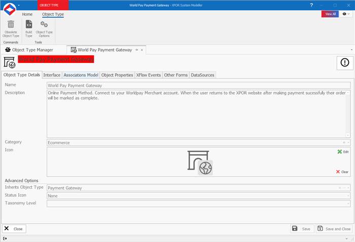The image size is (355, 242).
Task: Toggle the eye visibility button
Action: click(346, 14)
